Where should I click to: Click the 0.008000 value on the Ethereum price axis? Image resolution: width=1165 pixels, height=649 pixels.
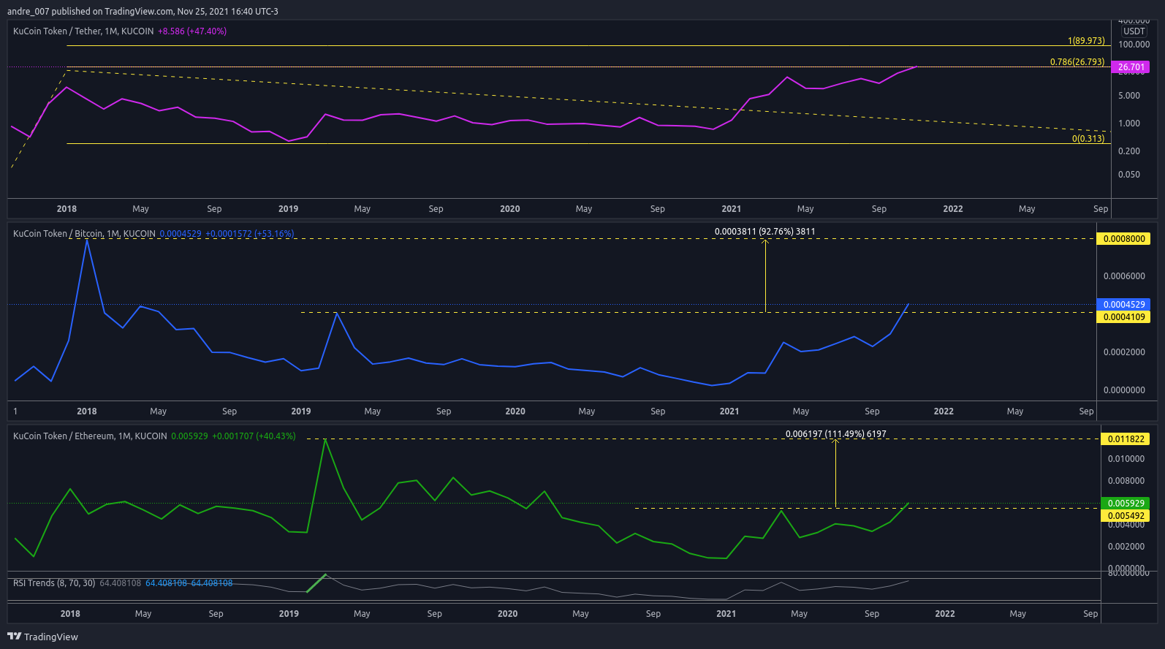coord(1126,481)
